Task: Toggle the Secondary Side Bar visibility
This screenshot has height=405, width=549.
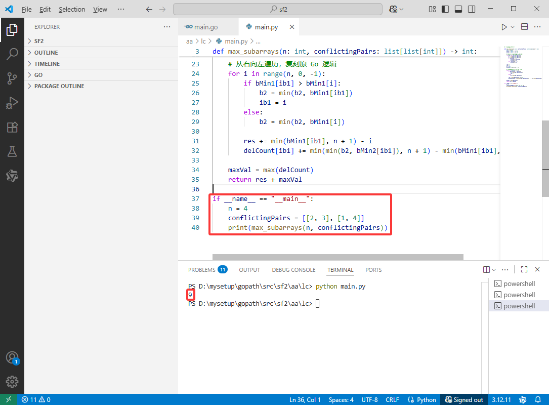Action: [472, 9]
